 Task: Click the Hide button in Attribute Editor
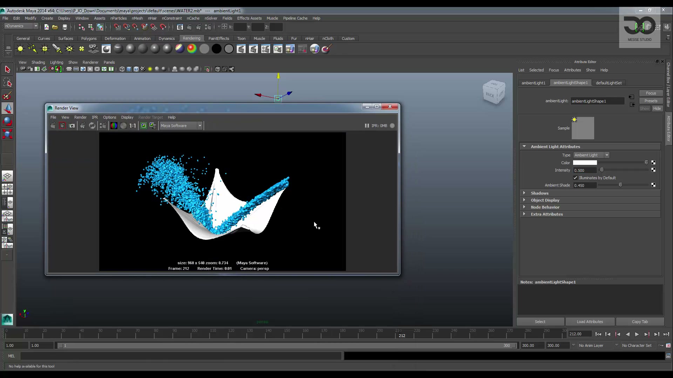tap(657, 108)
